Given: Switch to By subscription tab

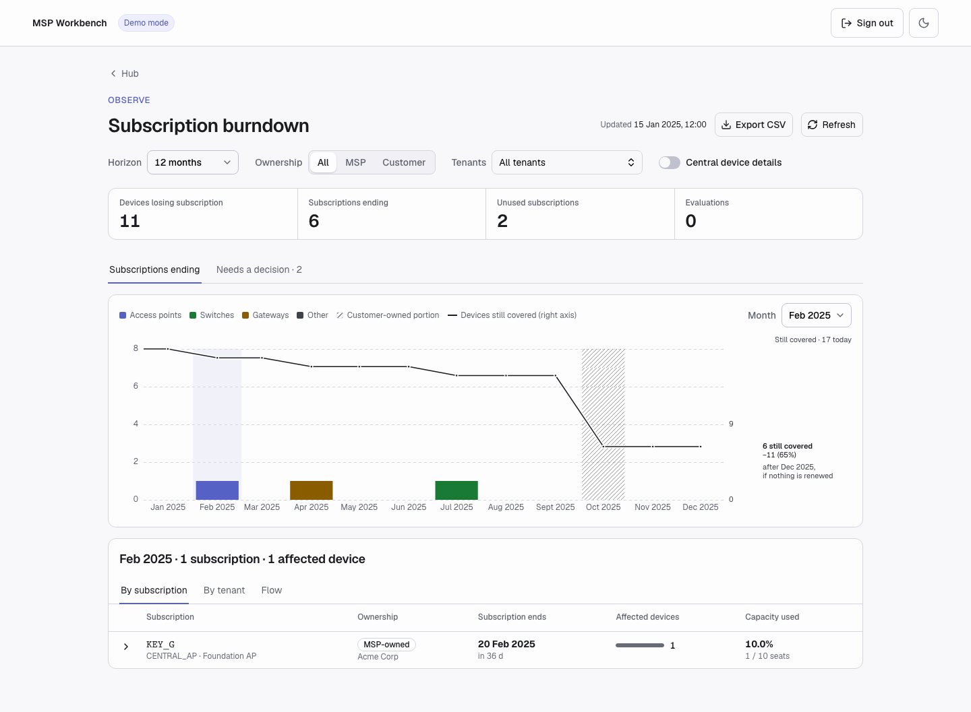Looking at the screenshot, I should tap(154, 590).
